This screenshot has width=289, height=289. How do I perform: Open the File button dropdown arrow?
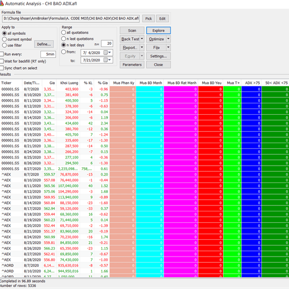point(168,47)
